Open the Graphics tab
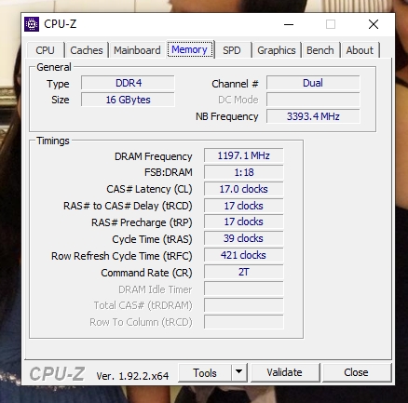This screenshot has width=408, height=403. [x=277, y=50]
